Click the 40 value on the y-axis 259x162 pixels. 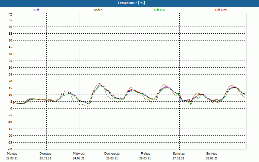tap(10, 54)
